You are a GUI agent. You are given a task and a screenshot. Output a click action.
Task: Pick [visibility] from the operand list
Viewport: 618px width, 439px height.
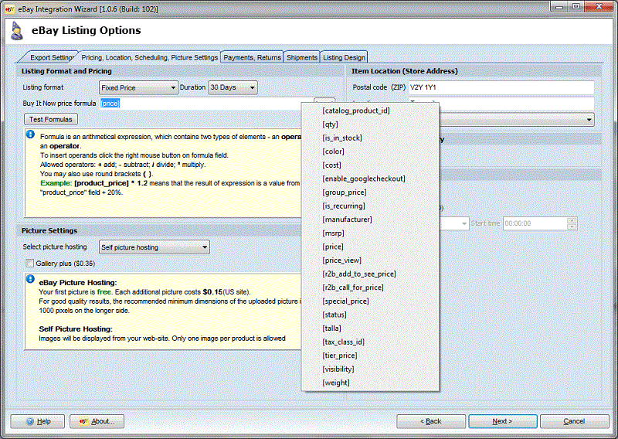pos(370,369)
